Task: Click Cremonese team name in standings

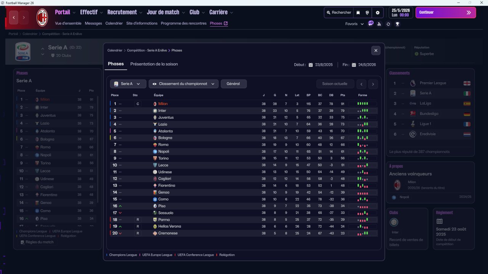Action: point(168,233)
